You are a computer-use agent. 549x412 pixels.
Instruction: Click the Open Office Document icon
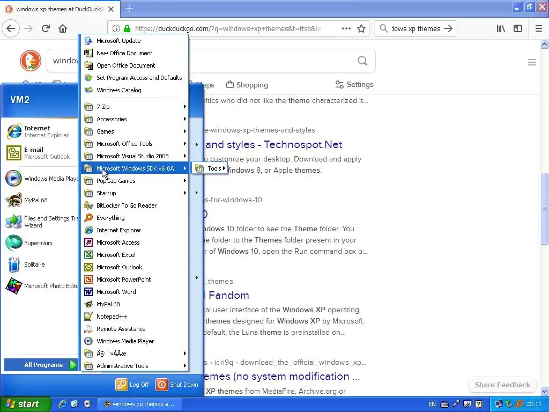88,65
